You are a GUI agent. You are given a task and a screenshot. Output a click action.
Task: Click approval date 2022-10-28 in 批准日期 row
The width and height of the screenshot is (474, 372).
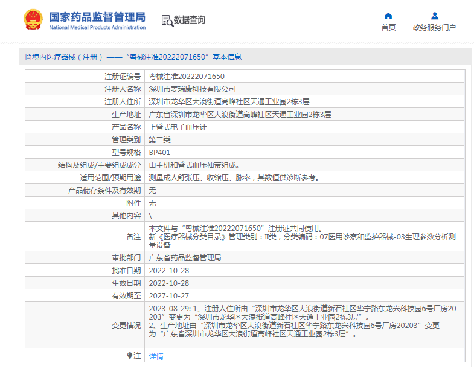[169, 271]
